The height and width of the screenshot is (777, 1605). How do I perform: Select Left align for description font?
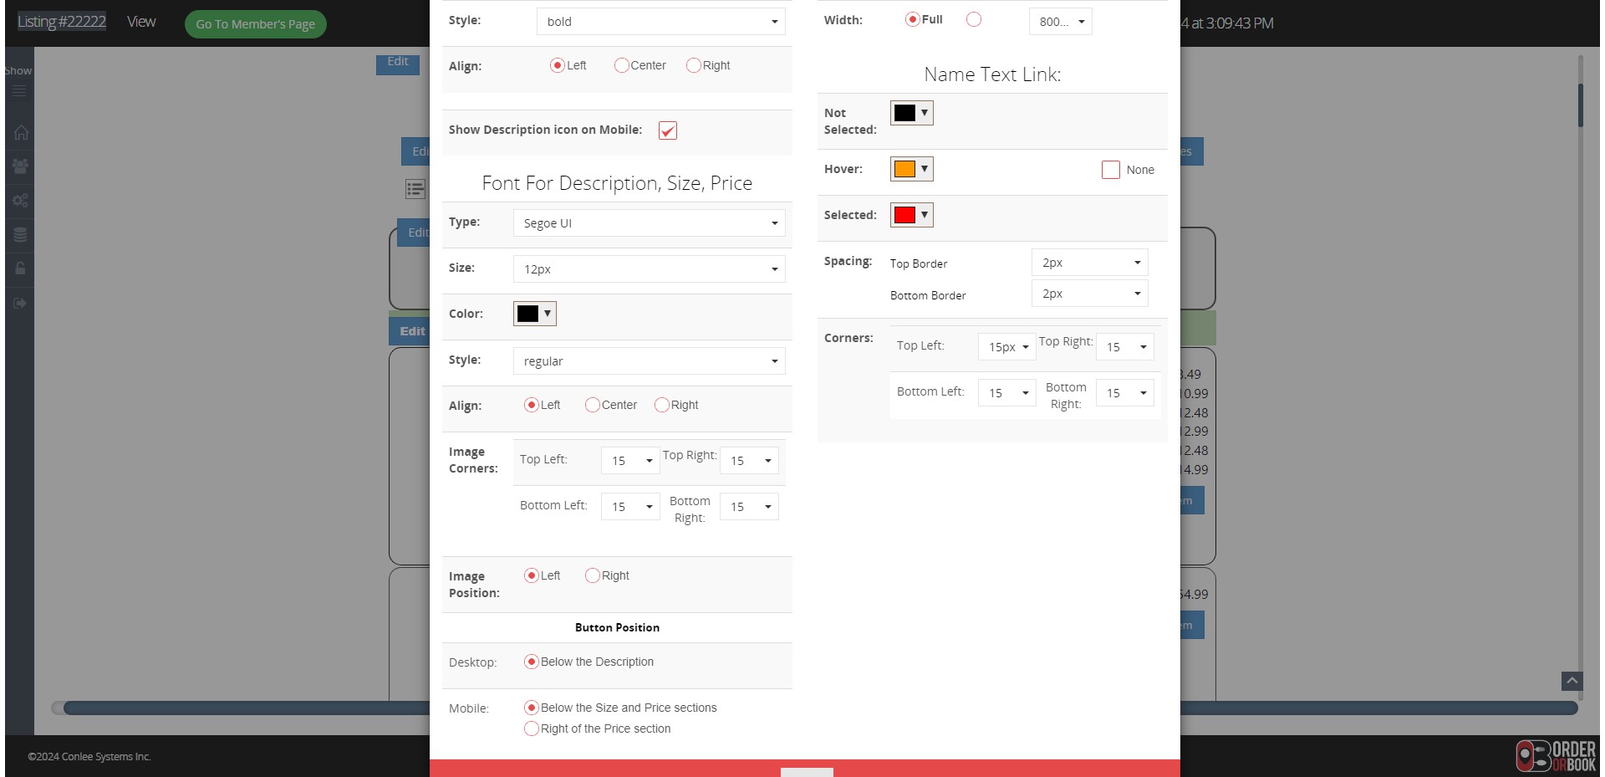click(531, 405)
